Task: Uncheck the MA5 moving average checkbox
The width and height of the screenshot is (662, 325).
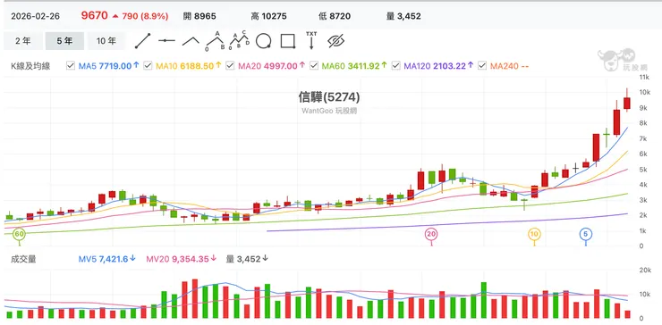Action: coord(71,66)
